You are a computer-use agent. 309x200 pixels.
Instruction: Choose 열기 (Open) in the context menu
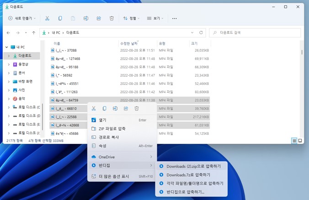pos(122,120)
